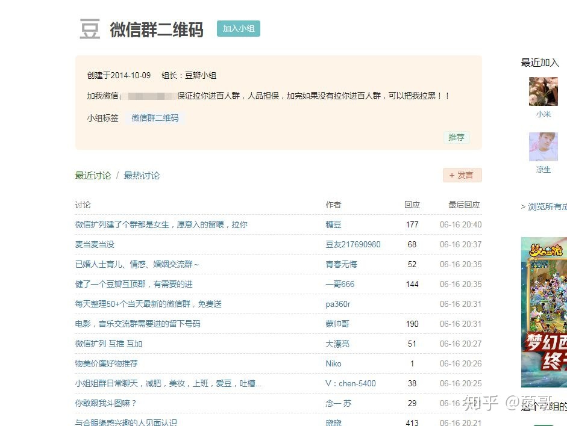Click member name 凉生
Image resolution: width=567 pixels, height=426 pixels.
[544, 169]
